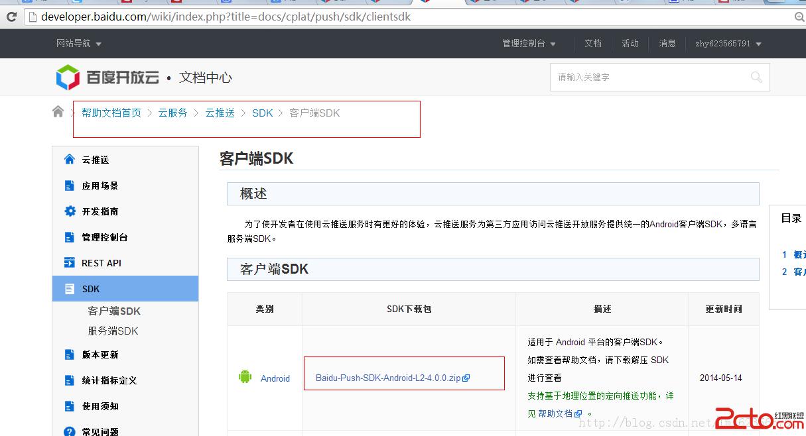Click SDK breadcrumb link
The image size is (806, 436).
pyautogui.click(x=263, y=113)
